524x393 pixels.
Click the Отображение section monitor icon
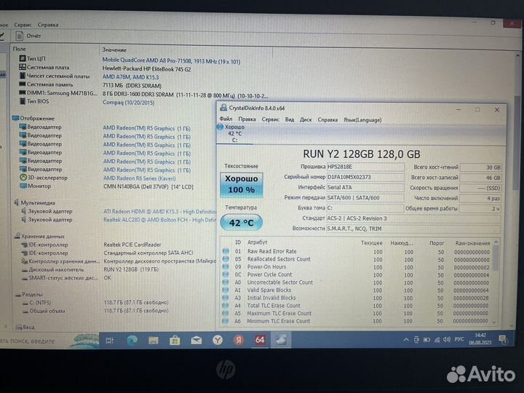(15, 118)
